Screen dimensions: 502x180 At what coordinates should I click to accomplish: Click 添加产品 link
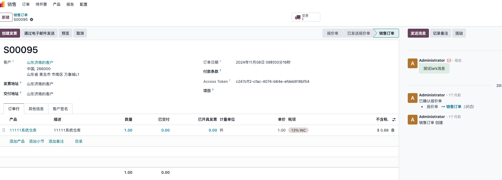17,141
